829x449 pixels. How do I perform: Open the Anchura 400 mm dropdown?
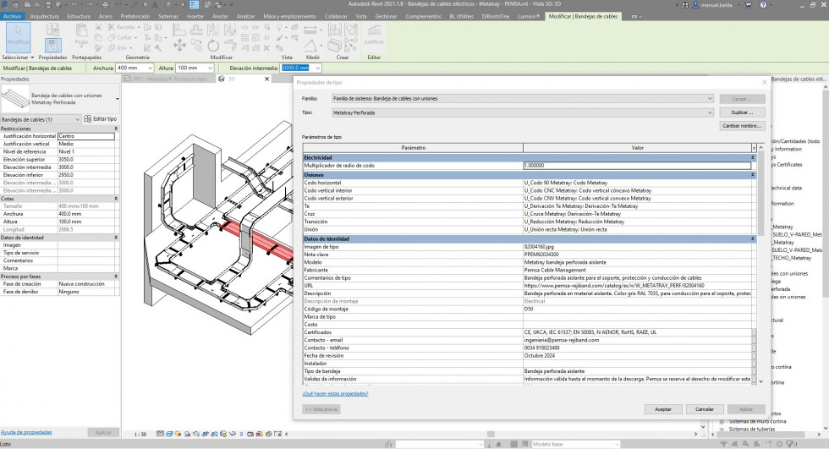tap(151, 68)
